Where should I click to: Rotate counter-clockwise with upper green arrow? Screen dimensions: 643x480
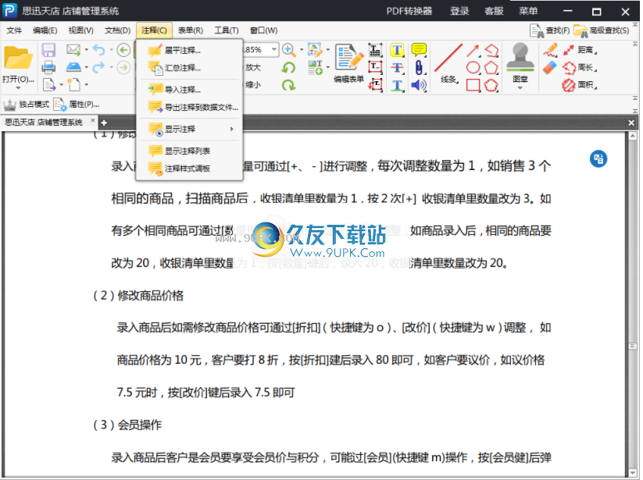pos(289,67)
